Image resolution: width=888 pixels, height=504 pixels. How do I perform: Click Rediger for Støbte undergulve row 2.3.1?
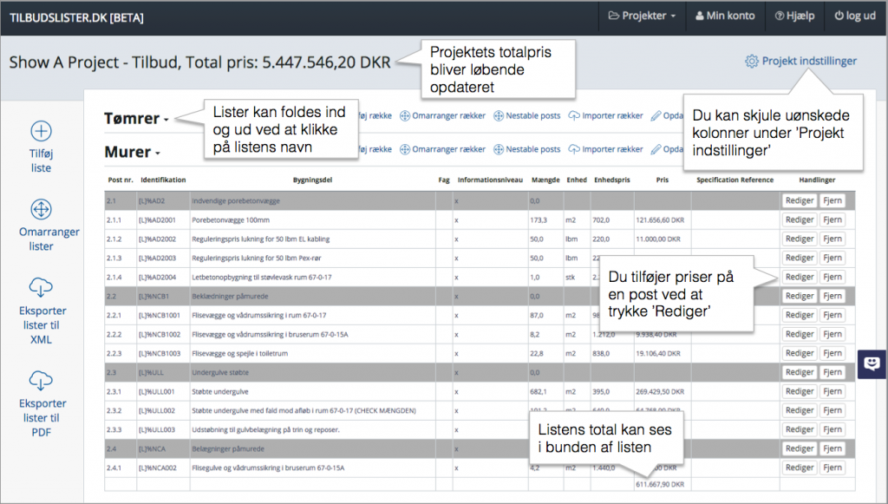pos(799,391)
